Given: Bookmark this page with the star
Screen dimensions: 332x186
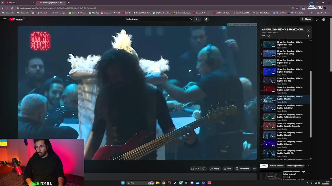Looking at the screenshot, I should click(297, 8).
